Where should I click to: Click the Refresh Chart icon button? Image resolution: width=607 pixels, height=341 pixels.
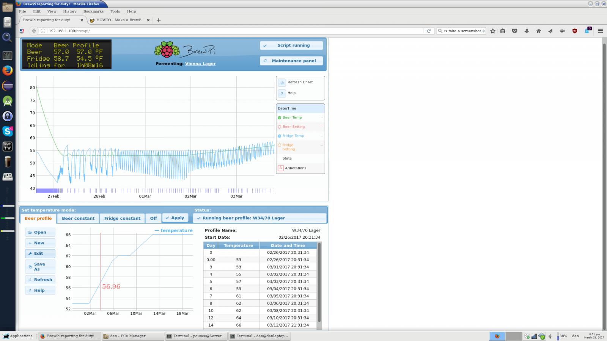tap(282, 83)
